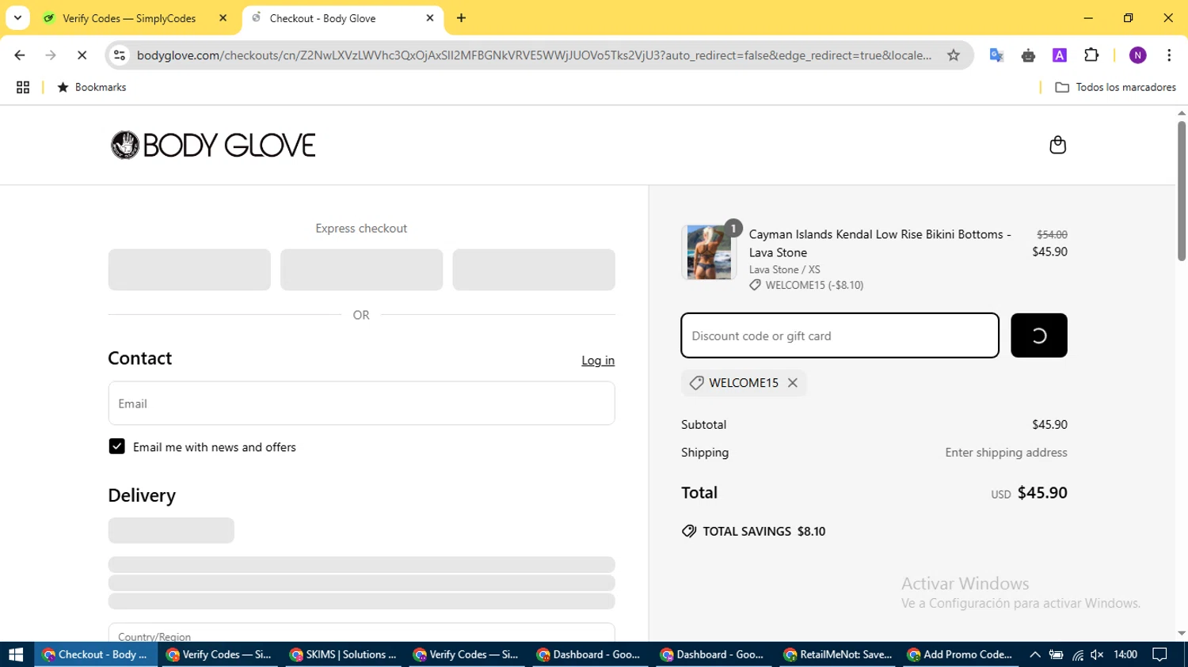Screen dimensions: 1188x667
Task: Click the Country/Region dropdown field
Action: pyautogui.click(x=361, y=633)
